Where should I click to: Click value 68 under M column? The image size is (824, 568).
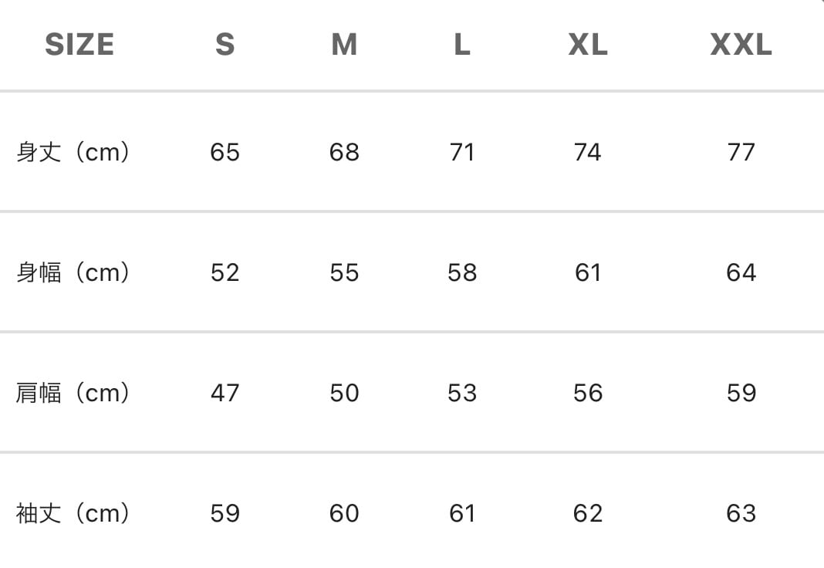[344, 152]
